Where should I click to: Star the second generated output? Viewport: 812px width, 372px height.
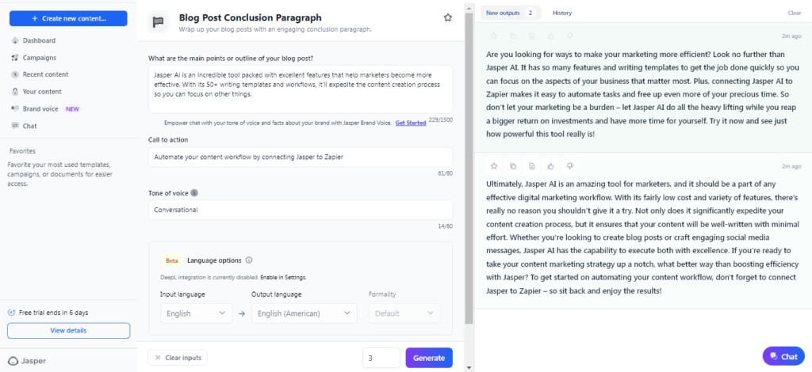pyautogui.click(x=494, y=166)
